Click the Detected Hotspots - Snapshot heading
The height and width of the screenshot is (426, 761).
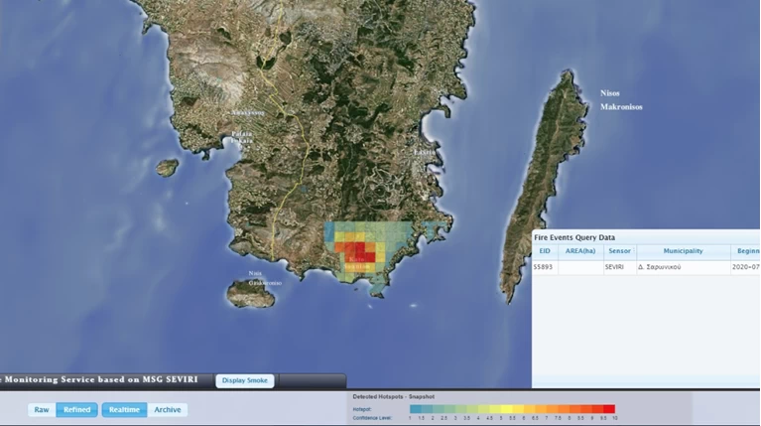(x=394, y=397)
